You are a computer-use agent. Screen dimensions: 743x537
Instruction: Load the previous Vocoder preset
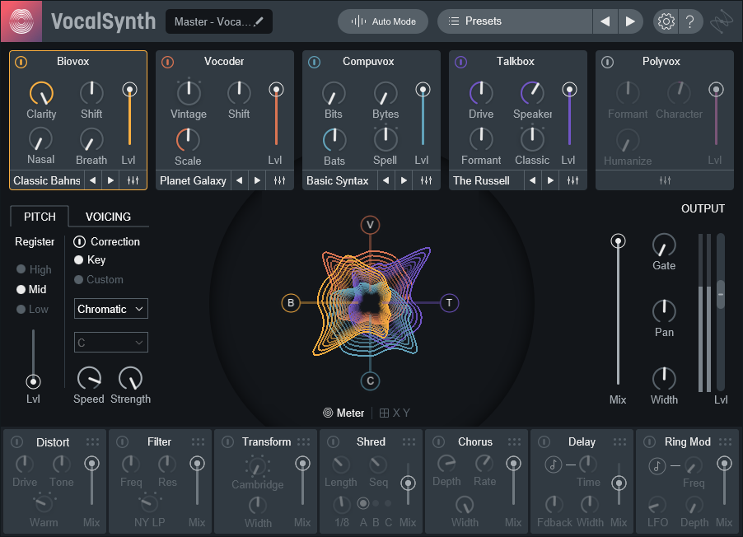(240, 180)
